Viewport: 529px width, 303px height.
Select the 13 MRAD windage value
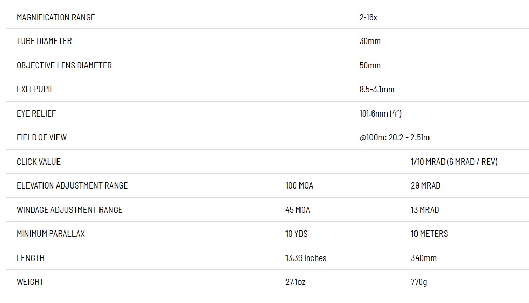(425, 210)
